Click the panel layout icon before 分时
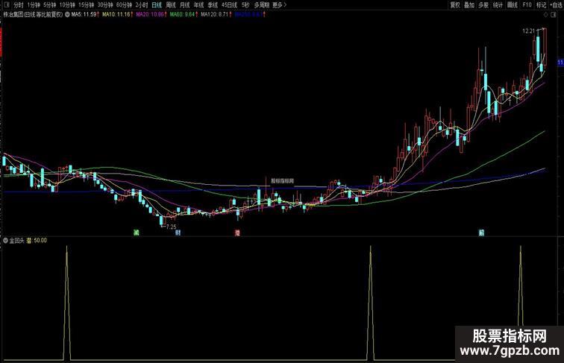 click(7, 4)
